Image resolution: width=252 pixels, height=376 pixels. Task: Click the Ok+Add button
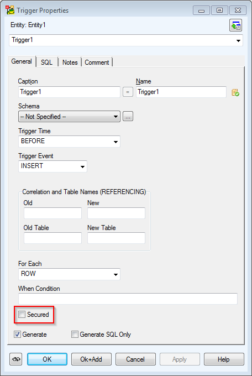[91, 359]
